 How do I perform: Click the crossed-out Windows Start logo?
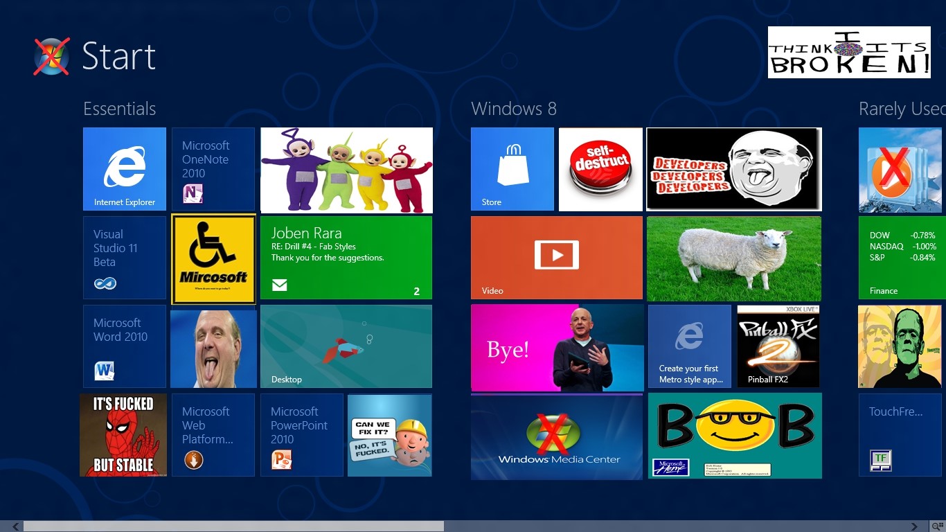coord(52,56)
